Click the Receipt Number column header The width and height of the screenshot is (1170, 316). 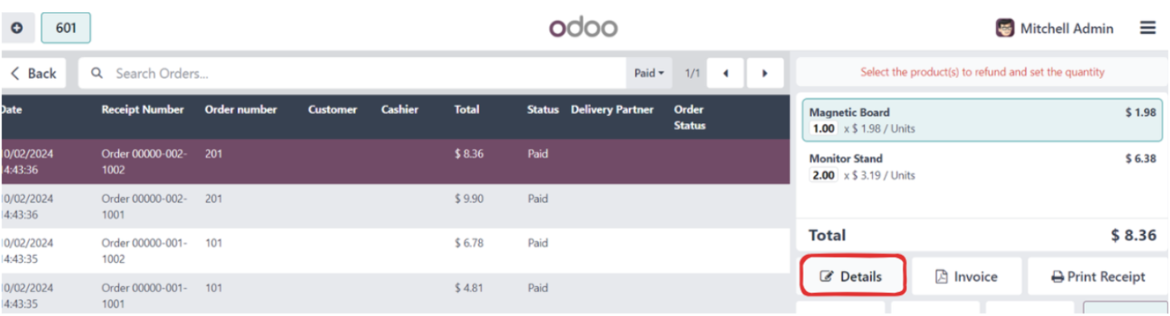click(x=143, y=109)
